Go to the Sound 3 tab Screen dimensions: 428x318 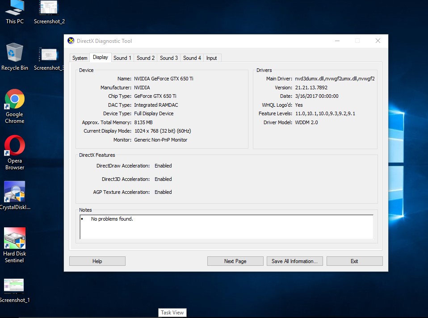pos(169,58)
